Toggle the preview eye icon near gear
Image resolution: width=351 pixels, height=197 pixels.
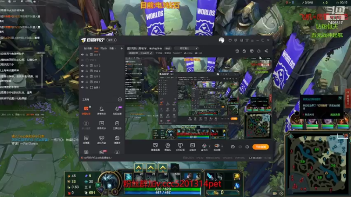pos(240,147)
